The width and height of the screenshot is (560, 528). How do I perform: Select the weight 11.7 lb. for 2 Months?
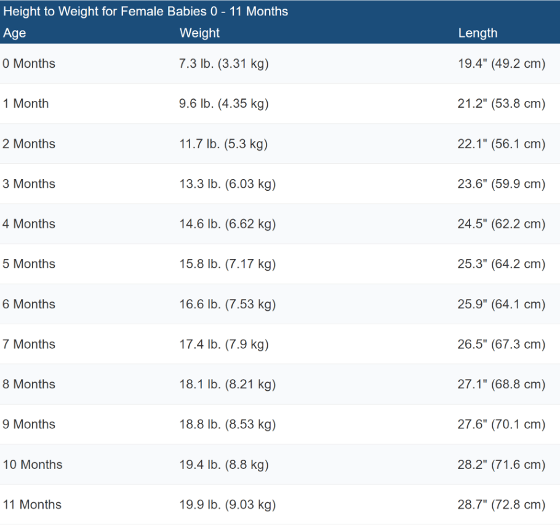[x=222, y=143]
